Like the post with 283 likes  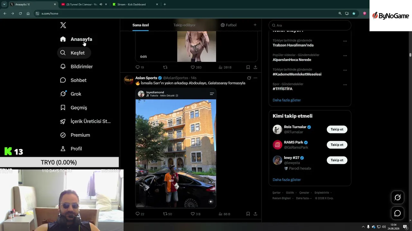pyautogui.click(x=196, y=67)
